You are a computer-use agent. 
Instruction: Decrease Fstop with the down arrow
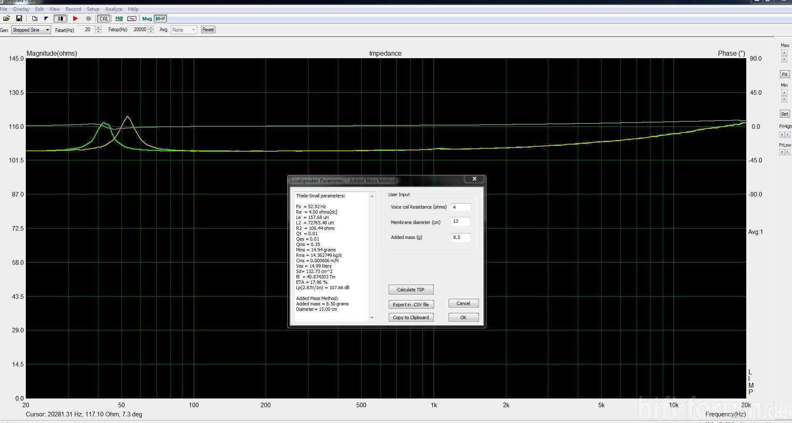[x=151, y=32]
